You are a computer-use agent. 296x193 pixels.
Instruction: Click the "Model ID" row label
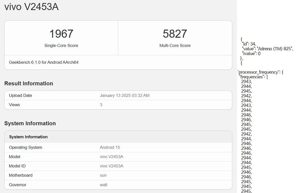point(17,166)
